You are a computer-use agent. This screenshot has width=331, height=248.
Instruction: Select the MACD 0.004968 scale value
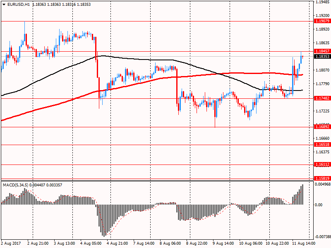323,184
